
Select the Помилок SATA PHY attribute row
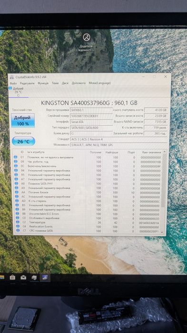pyautogui.click(x=88, y=184)
